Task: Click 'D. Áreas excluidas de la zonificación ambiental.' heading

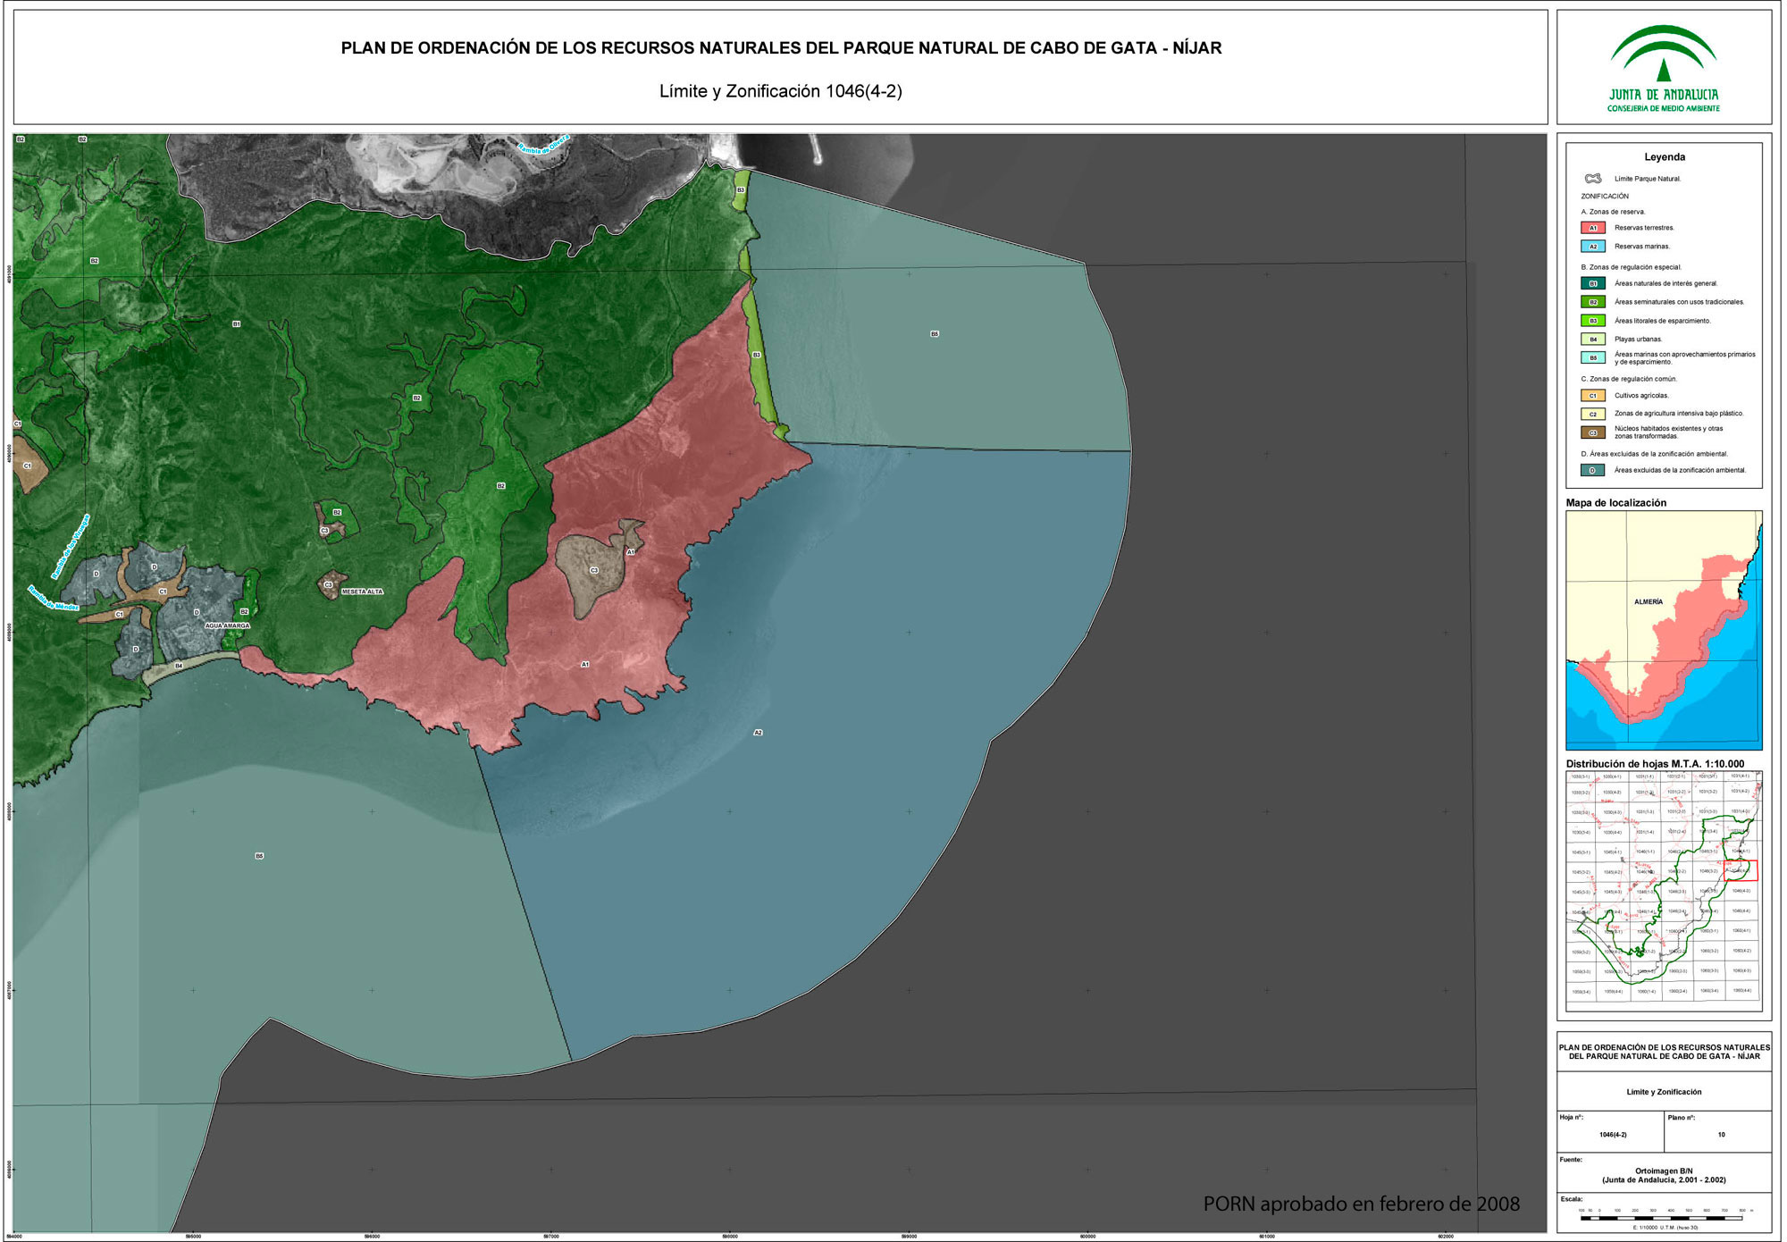Action: click(1654, 454)
